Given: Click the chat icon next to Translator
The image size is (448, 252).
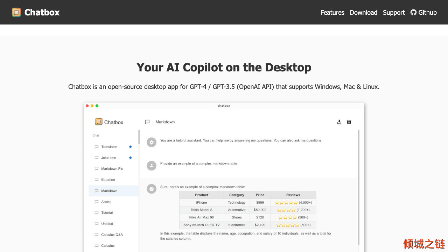Looking at the screenshot, I should pos(97,147).
